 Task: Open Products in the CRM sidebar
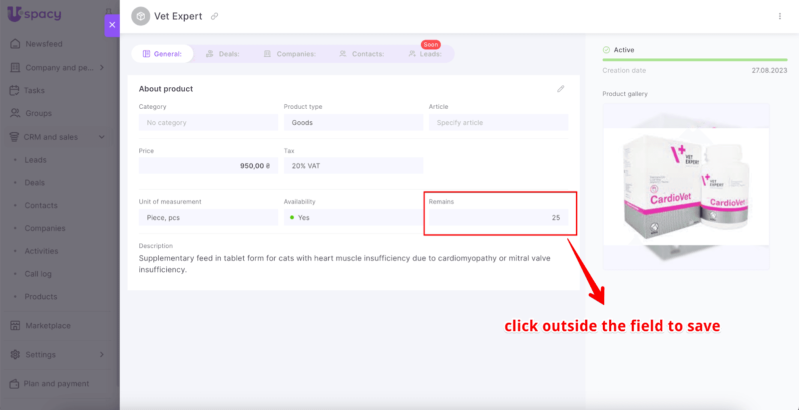[41, 297]
